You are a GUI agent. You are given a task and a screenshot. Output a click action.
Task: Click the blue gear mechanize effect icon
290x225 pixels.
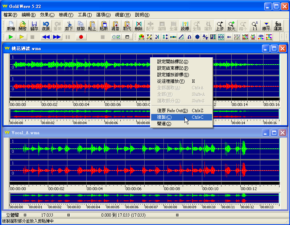pos(197,37)
